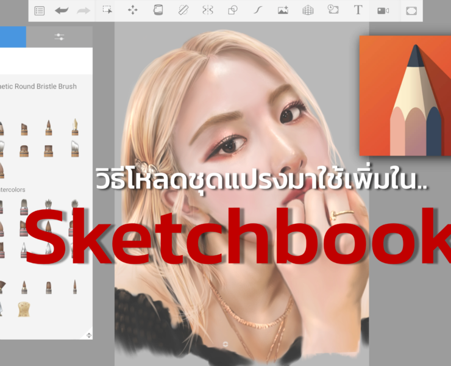
Task: Pick the thin needle-point brush in bottom set
Action: coord(75,287)
